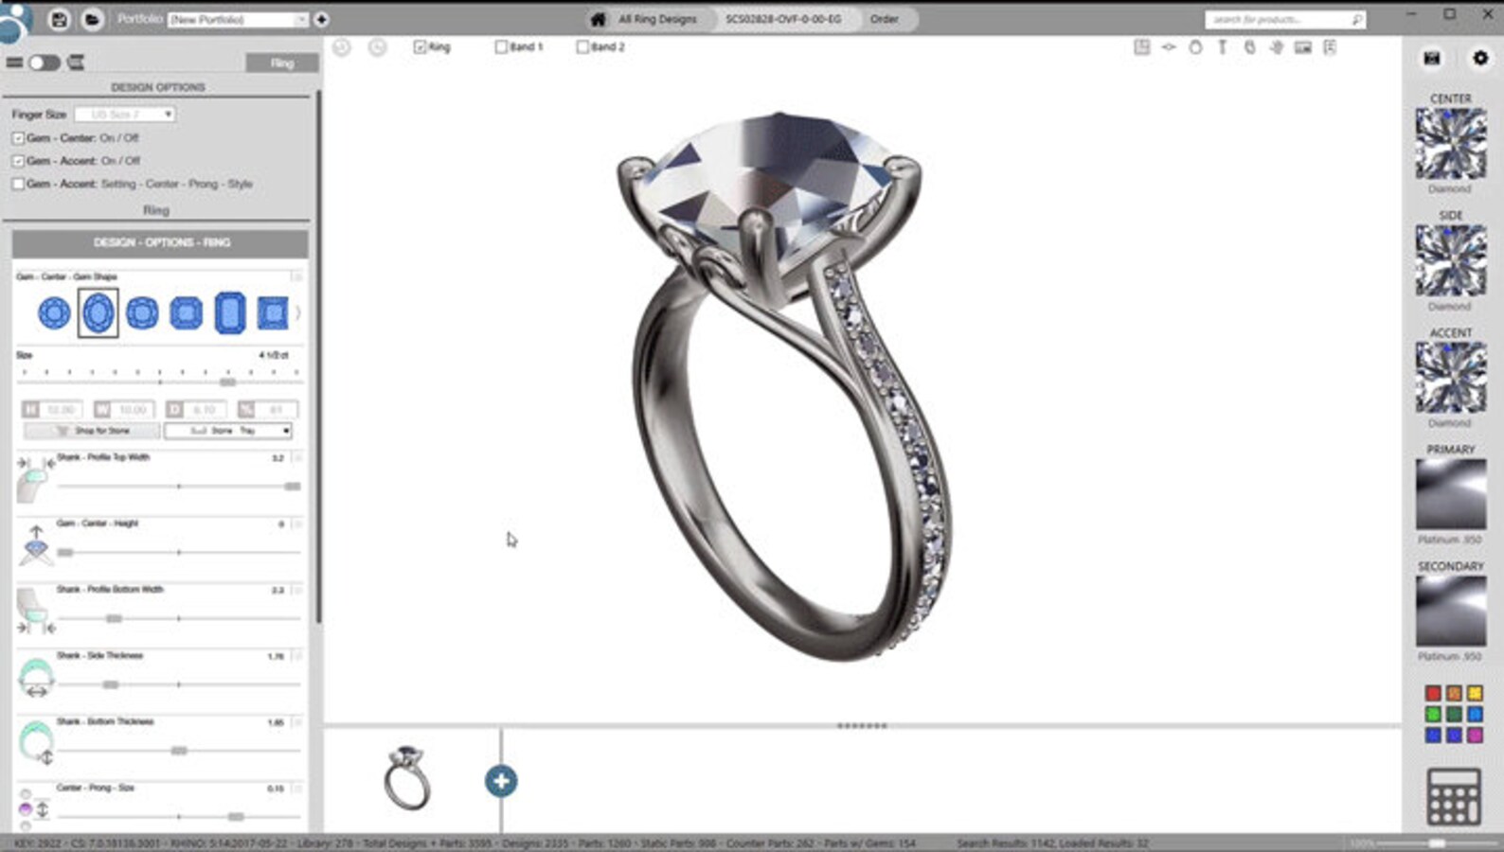The width and height of the screenshot is (1504, 852).
Task: Click the ring top view icon
Action: coord(1195,46)
